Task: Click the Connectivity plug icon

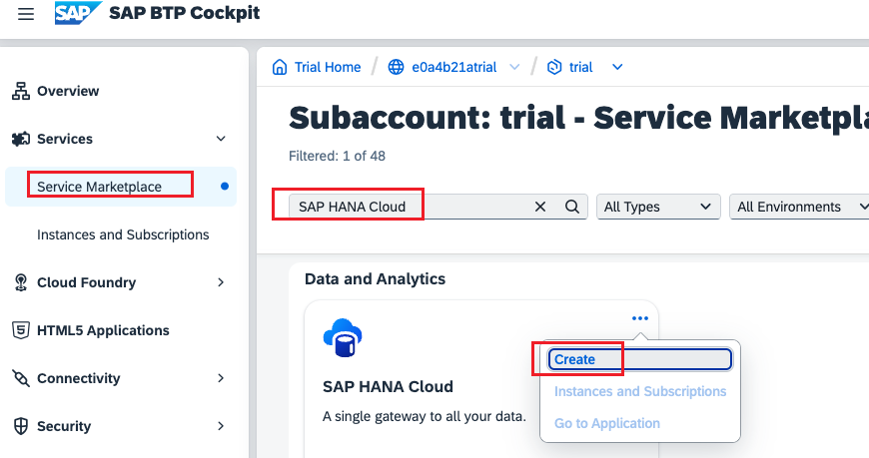Action: [20, 378]
